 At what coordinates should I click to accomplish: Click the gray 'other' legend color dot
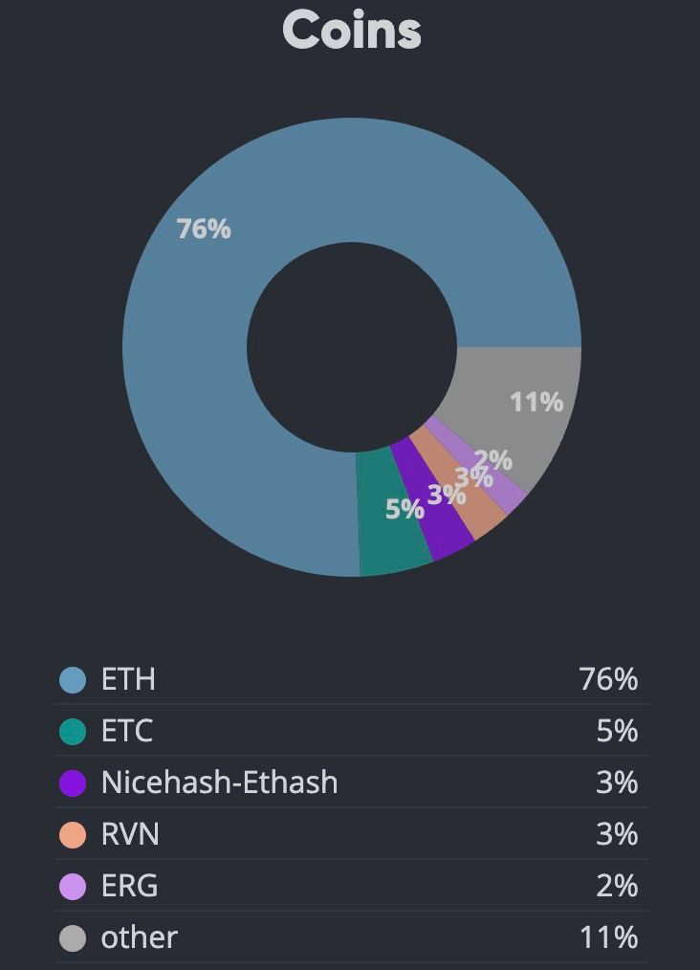pos(73,938)
